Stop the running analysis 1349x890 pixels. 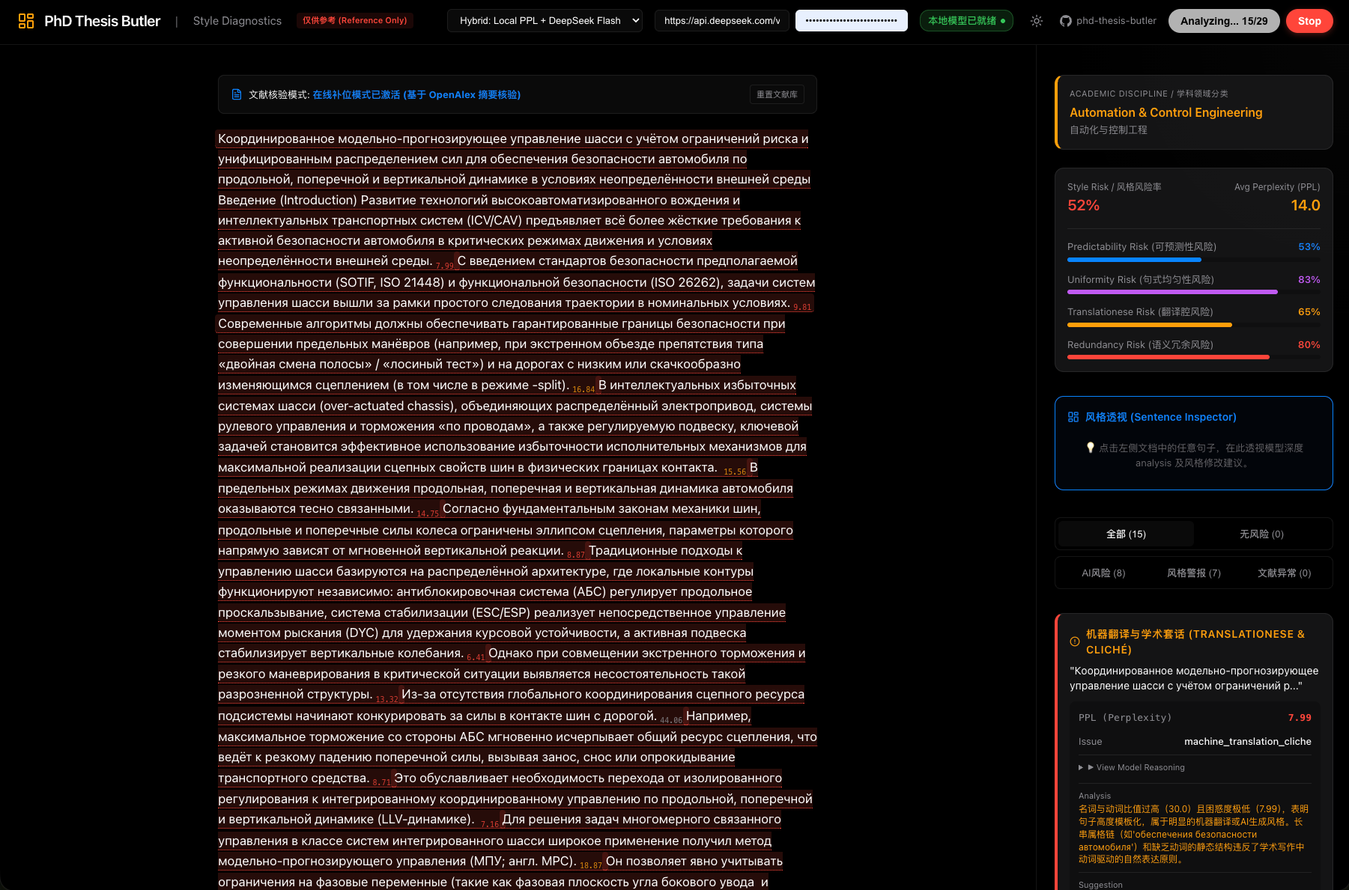click(x=1309, y=21)
